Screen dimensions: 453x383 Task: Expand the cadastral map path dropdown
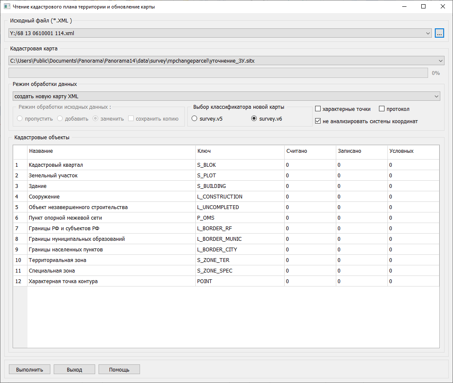point(441,61)
